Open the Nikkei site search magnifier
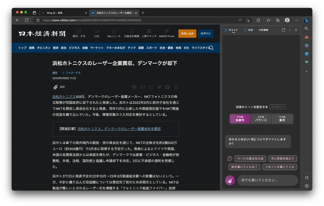This screenshot has height=206, width=324. [211, 48]
